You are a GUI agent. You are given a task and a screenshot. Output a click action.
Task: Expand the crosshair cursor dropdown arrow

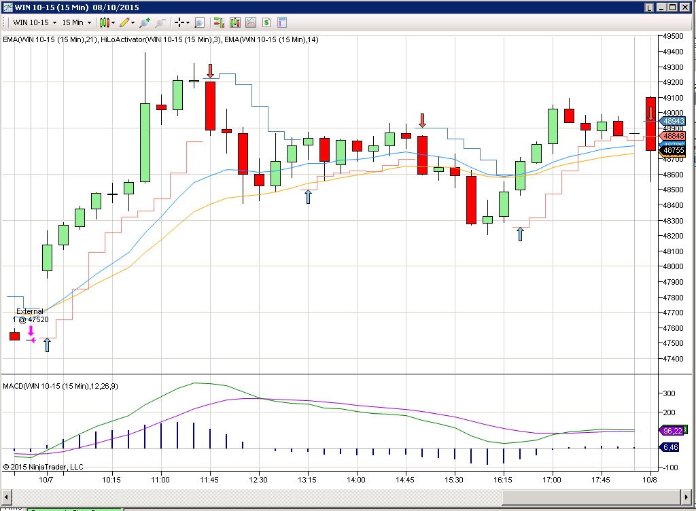[188, 23]
